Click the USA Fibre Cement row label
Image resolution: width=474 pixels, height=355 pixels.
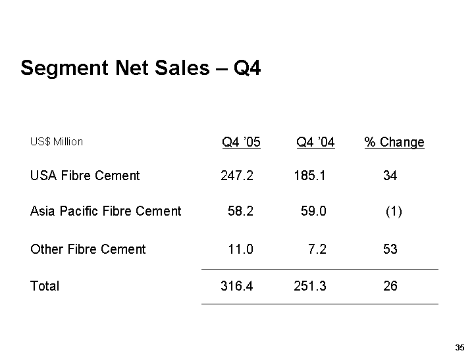coord(85,176)
